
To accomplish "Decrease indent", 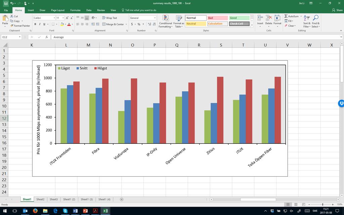I will [93, 24].
